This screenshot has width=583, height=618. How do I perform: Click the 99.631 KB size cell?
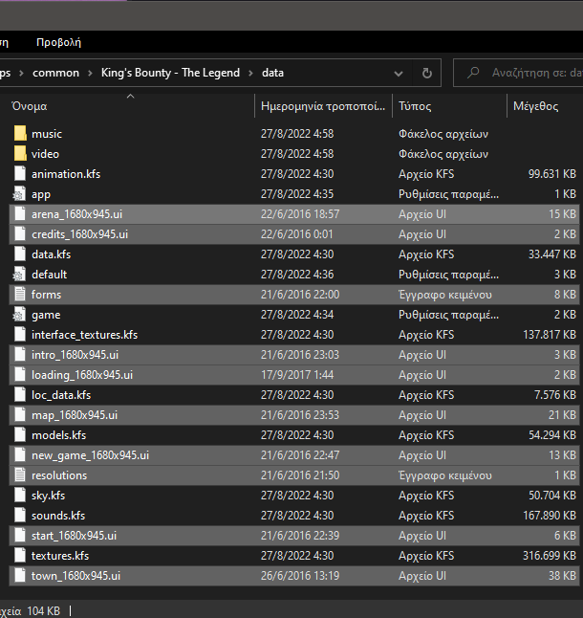click(x=551, y=174)
